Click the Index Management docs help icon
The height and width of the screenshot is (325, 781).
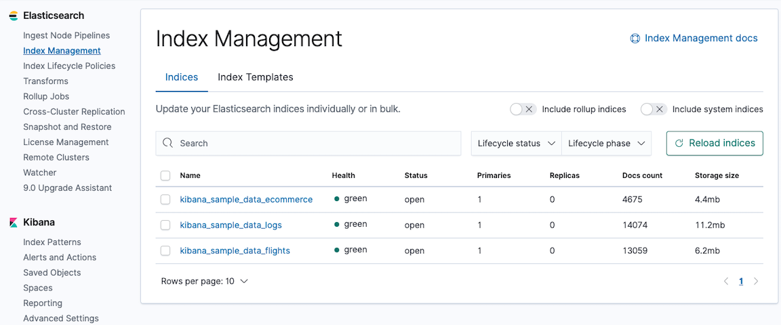(635, 39)
